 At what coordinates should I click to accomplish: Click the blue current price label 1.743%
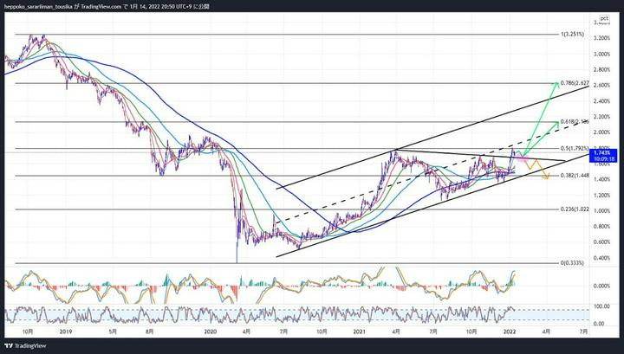601,152
